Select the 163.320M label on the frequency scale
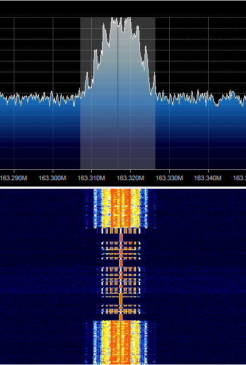The image size is (246, 365). (130, 178)
